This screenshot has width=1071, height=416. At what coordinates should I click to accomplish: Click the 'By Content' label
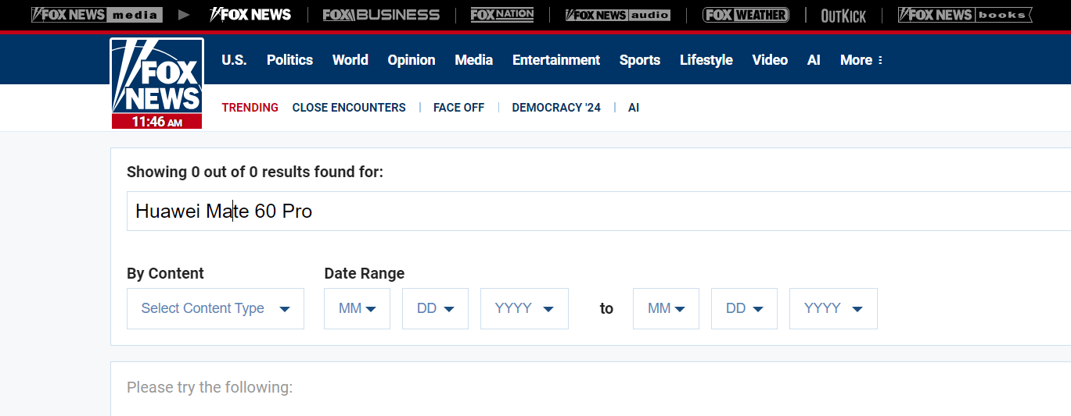[x=165, y=273]
